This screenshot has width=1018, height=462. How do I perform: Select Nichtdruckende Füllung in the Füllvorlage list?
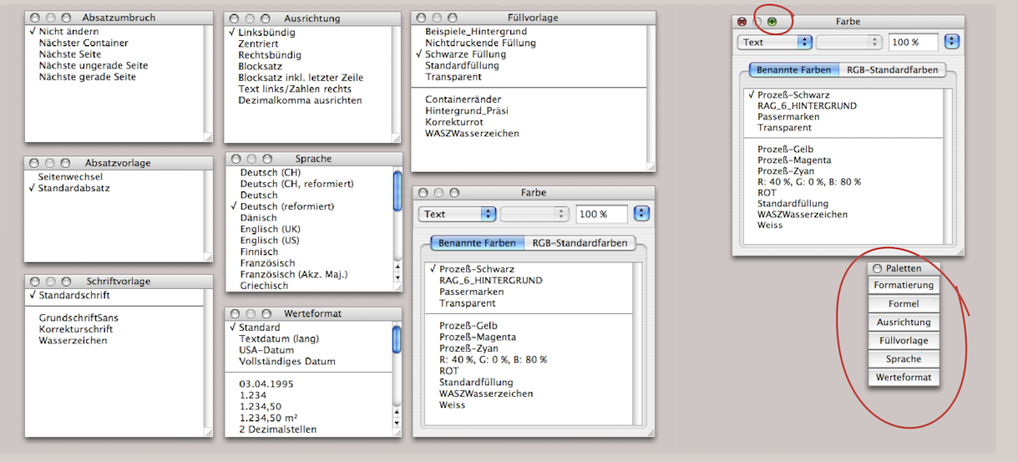click(480, 43)
